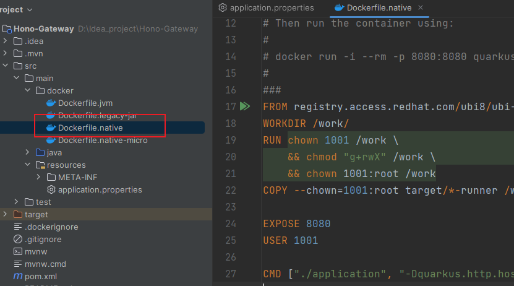
Task: Expand the test folder
Action: (17, 202)
